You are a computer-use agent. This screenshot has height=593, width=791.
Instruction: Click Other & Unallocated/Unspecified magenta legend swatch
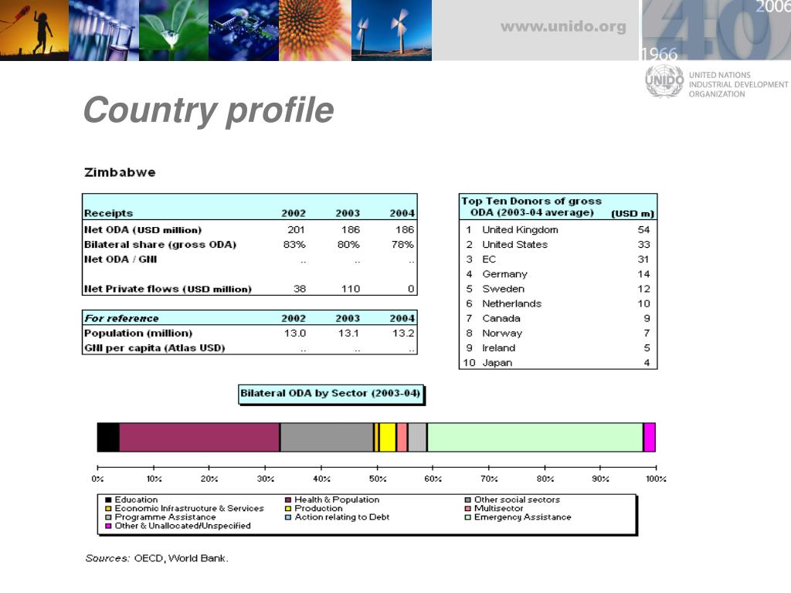click(108, 525)
